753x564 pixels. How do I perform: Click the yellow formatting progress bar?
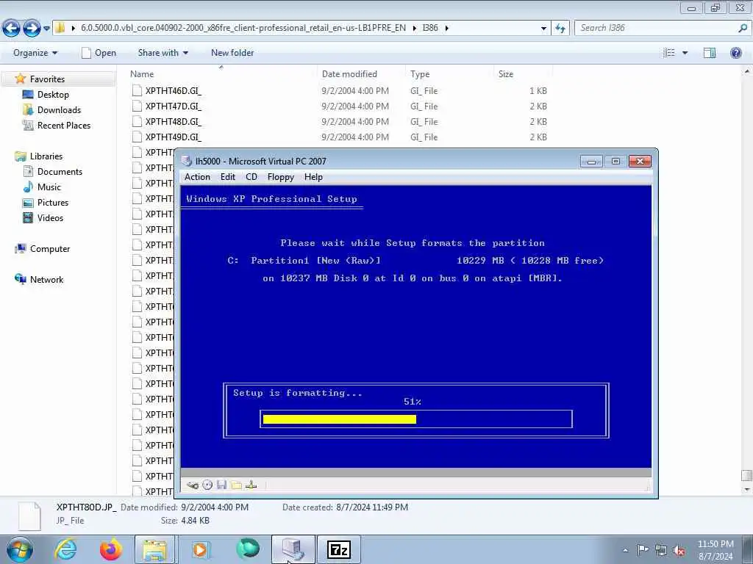click(340, 419)
